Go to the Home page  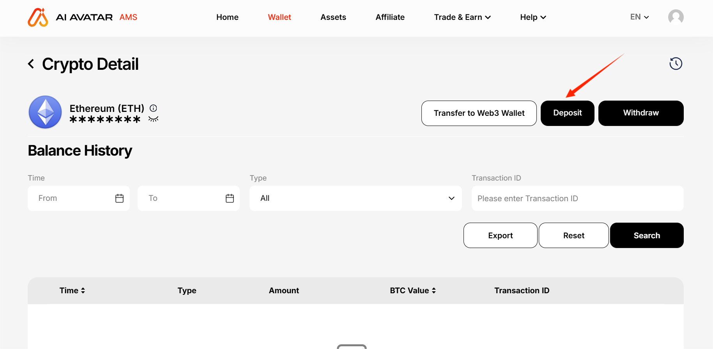[x=227, y=17]
